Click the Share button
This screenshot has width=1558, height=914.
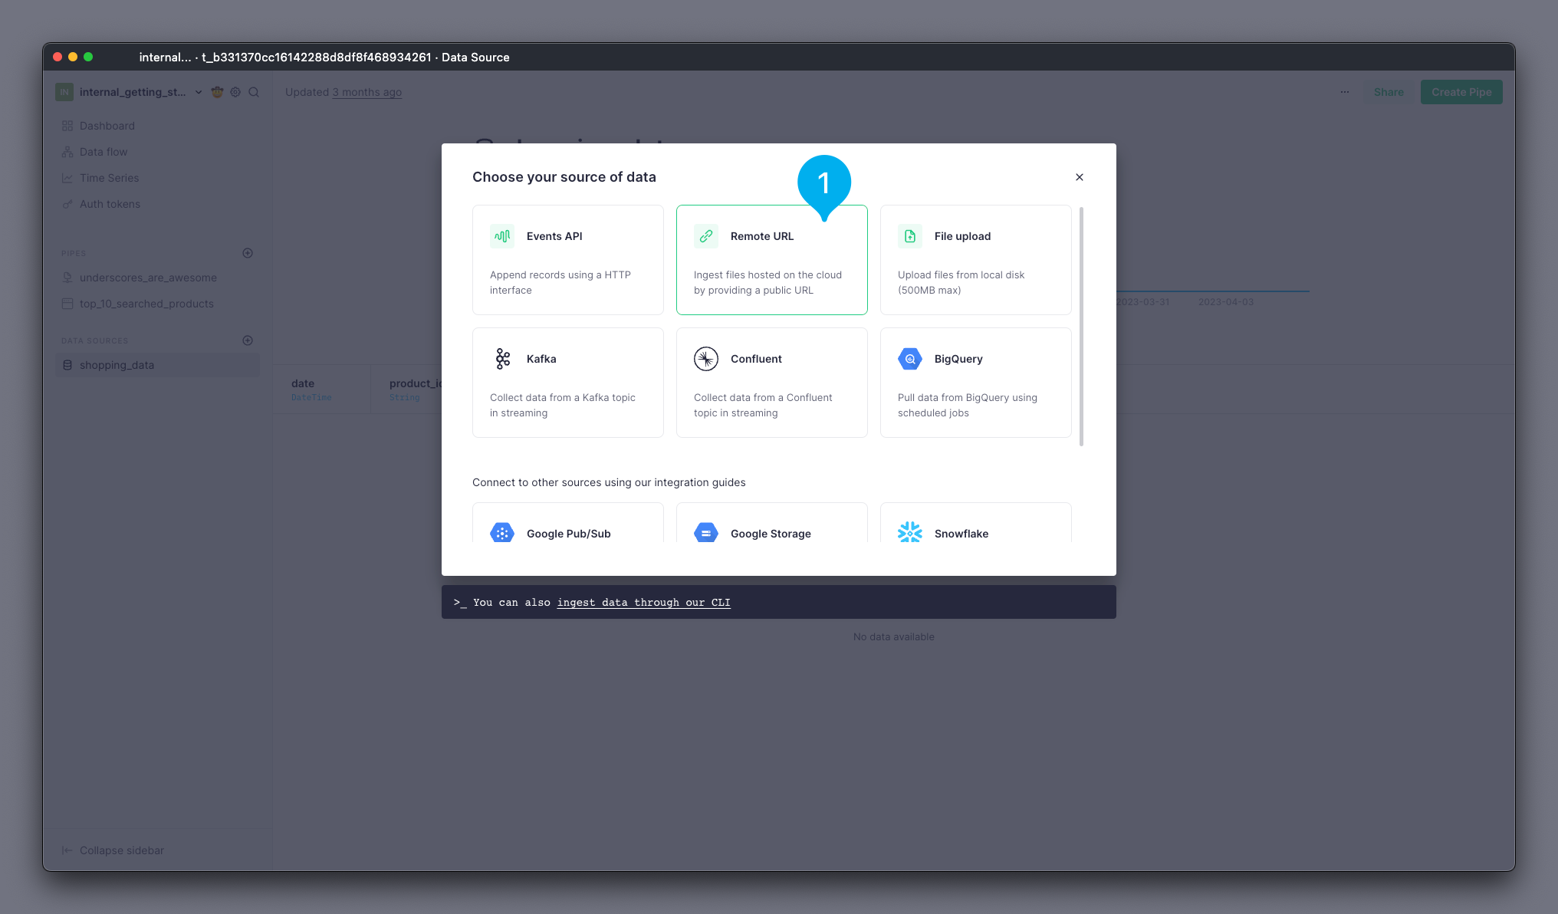1389,92
